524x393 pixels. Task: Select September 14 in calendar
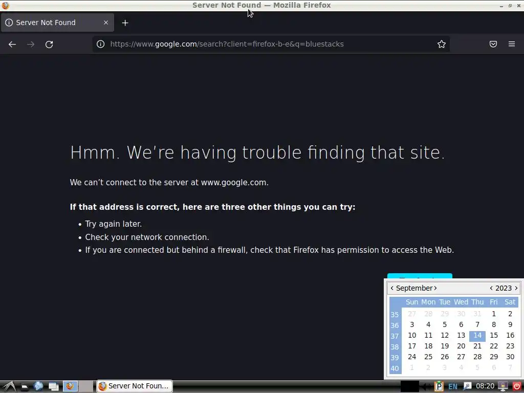(x=477, y=336)
